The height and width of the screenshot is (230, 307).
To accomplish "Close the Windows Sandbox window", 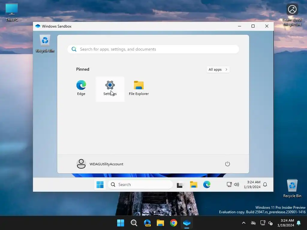I will coord(267,26).
